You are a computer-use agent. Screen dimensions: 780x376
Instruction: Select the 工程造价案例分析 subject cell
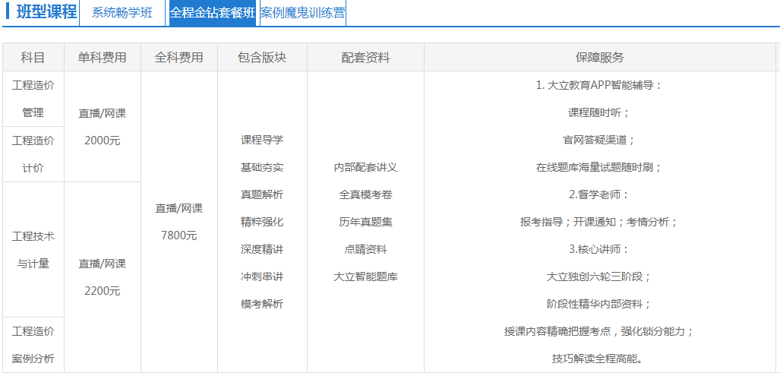(x=33, y=345)
